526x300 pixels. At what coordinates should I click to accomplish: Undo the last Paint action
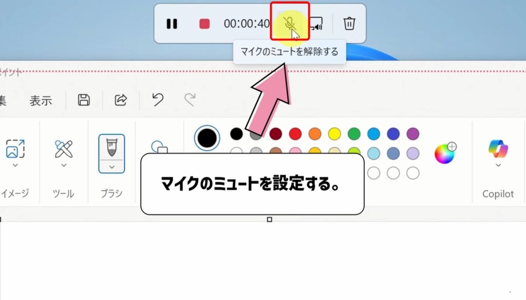[x=157, y=101]
